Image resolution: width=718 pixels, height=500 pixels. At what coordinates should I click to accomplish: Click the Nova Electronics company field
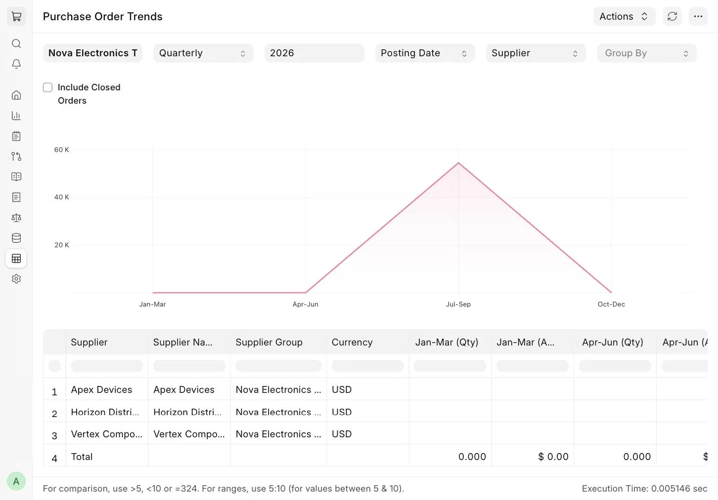pyautogui.click(x=93, y=53)
